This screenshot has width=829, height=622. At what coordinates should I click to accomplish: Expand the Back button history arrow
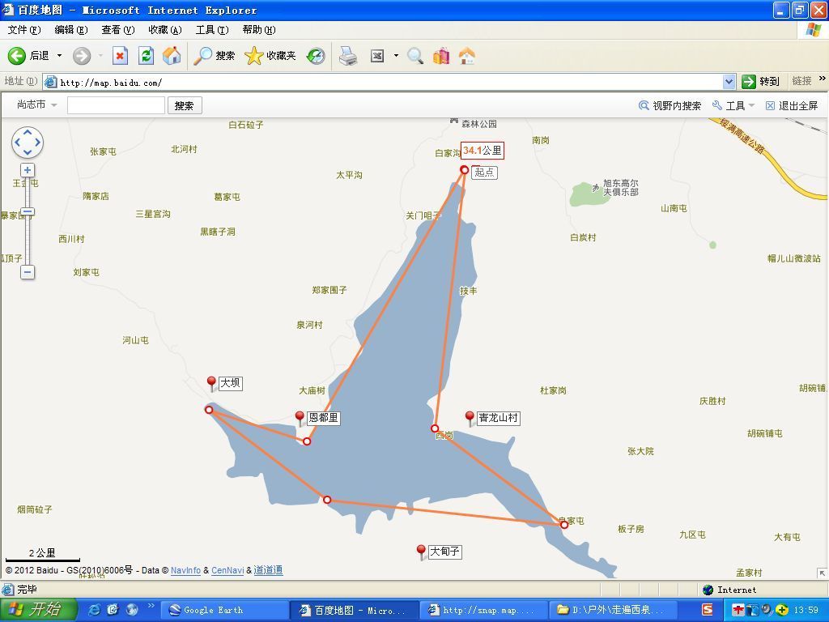click(x=59, y=56)
